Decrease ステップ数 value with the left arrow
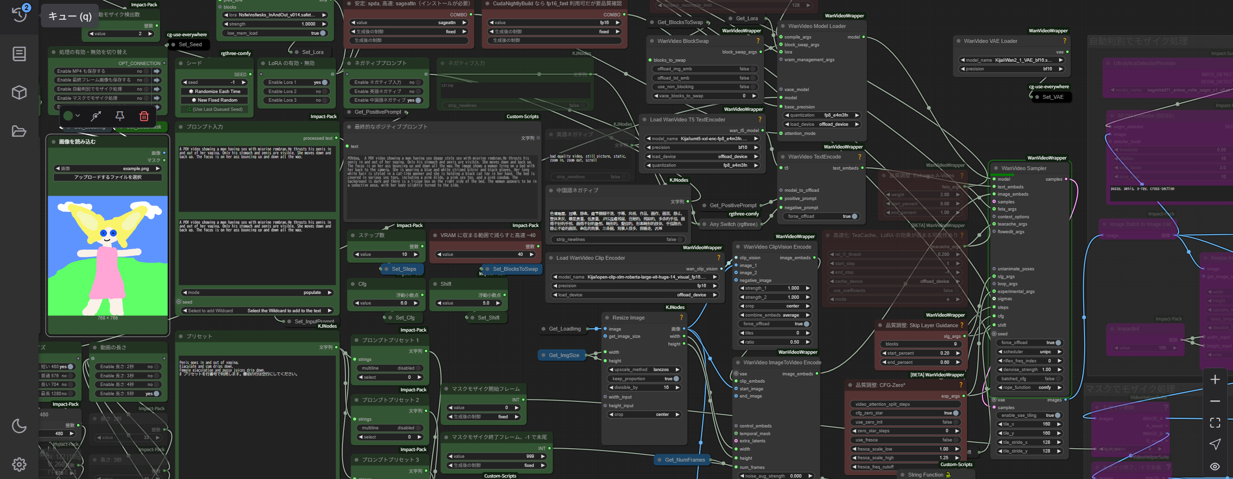The width and height of the screenshot is (1233, 479). click(357, 254)
